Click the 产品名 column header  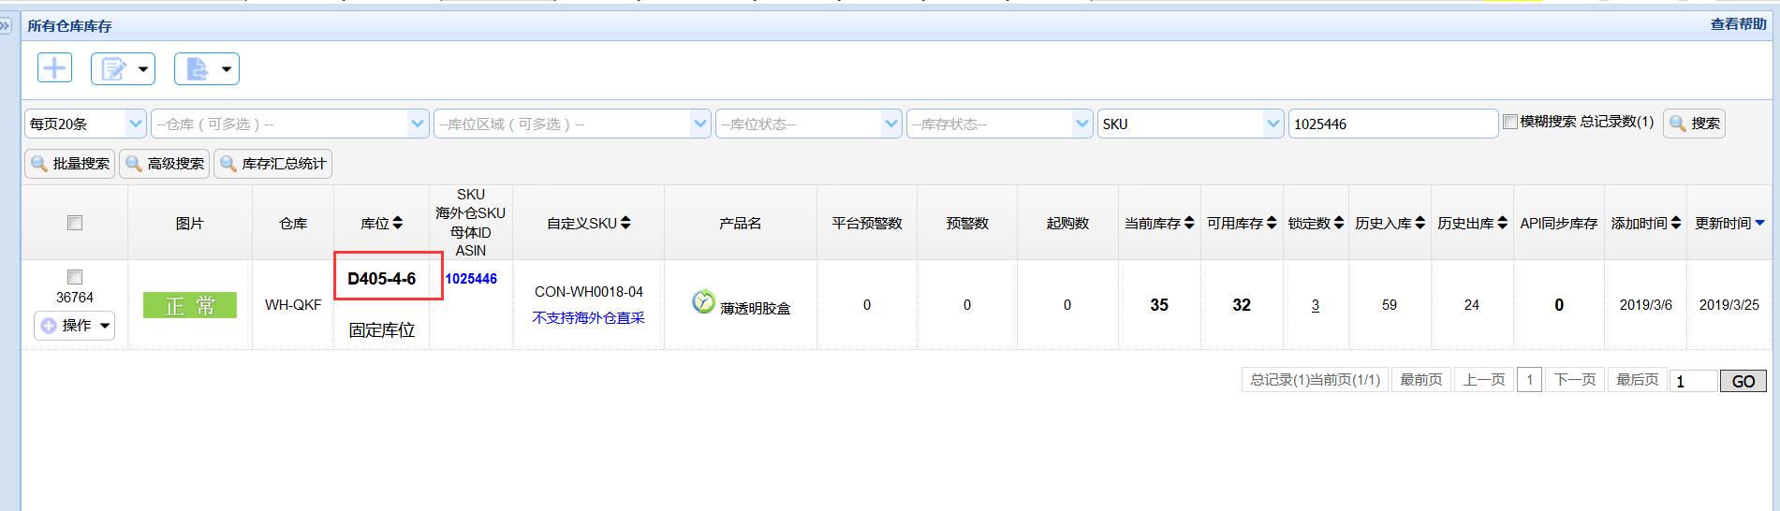(x=741, y=223)
